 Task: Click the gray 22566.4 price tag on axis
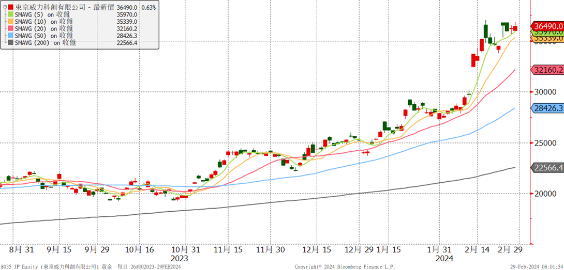click(547, 167)
